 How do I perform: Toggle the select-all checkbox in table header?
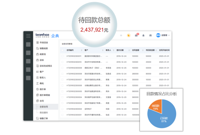tap(62, 50)
